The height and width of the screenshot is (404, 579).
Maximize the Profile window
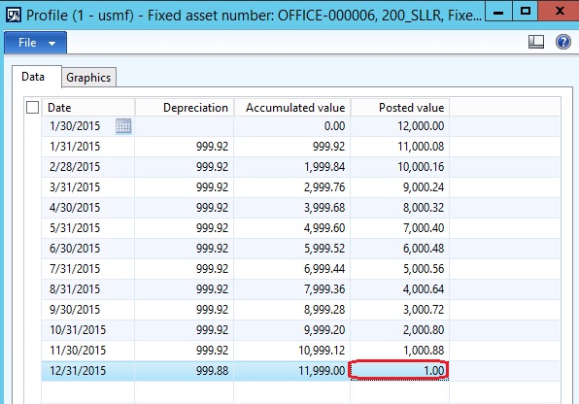coord(526,11)
